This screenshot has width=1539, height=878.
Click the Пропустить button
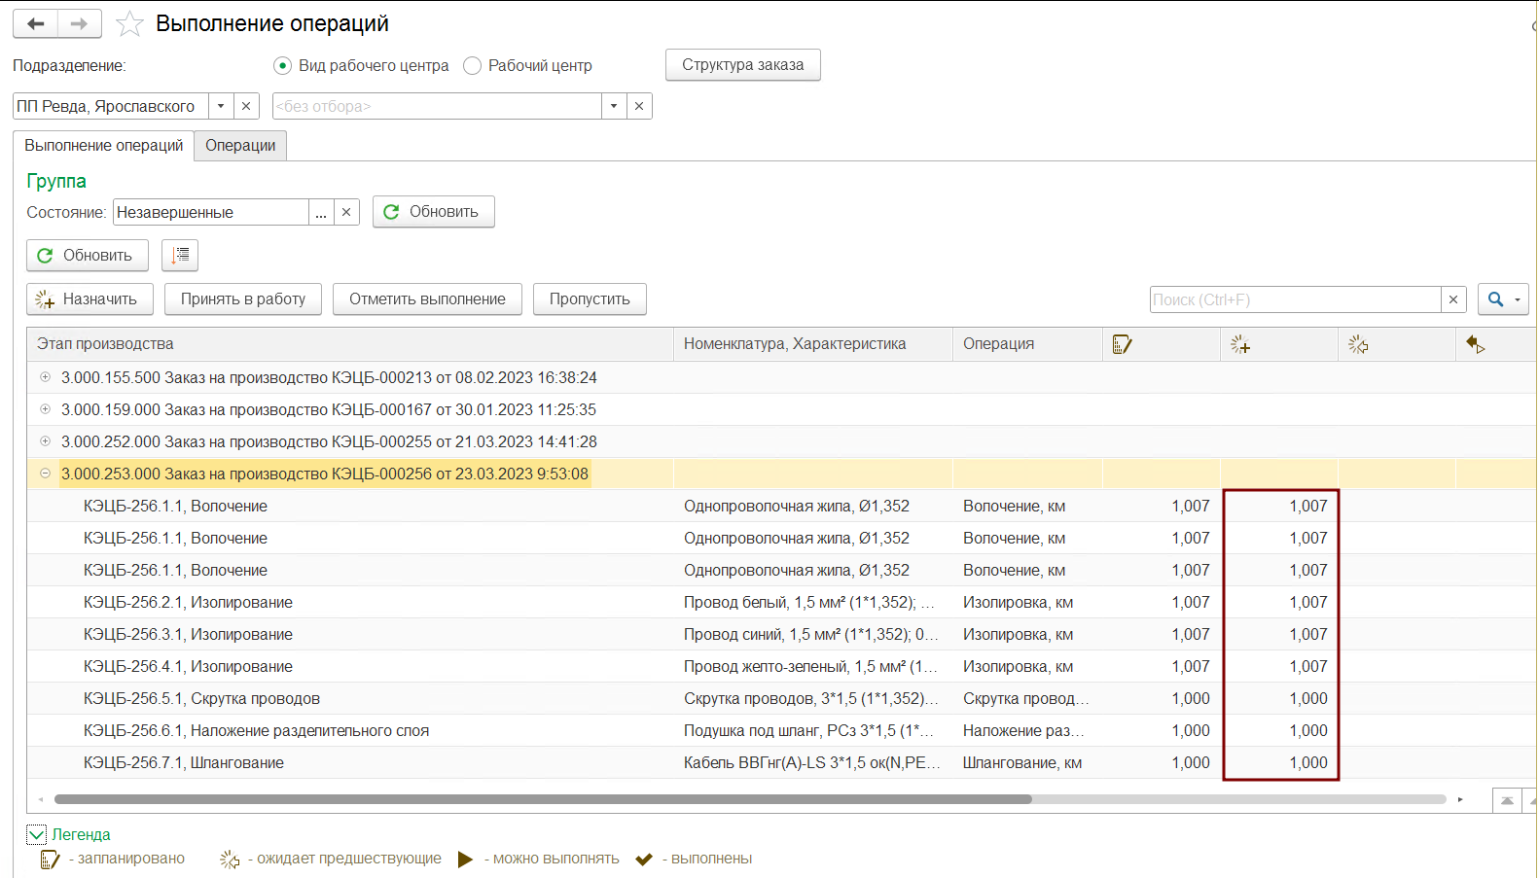590,299
